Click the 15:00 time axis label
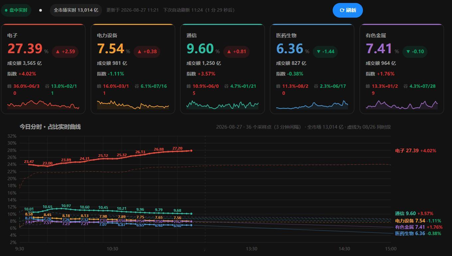The width and height of the screenshot is (452, 256). [391, 249]
